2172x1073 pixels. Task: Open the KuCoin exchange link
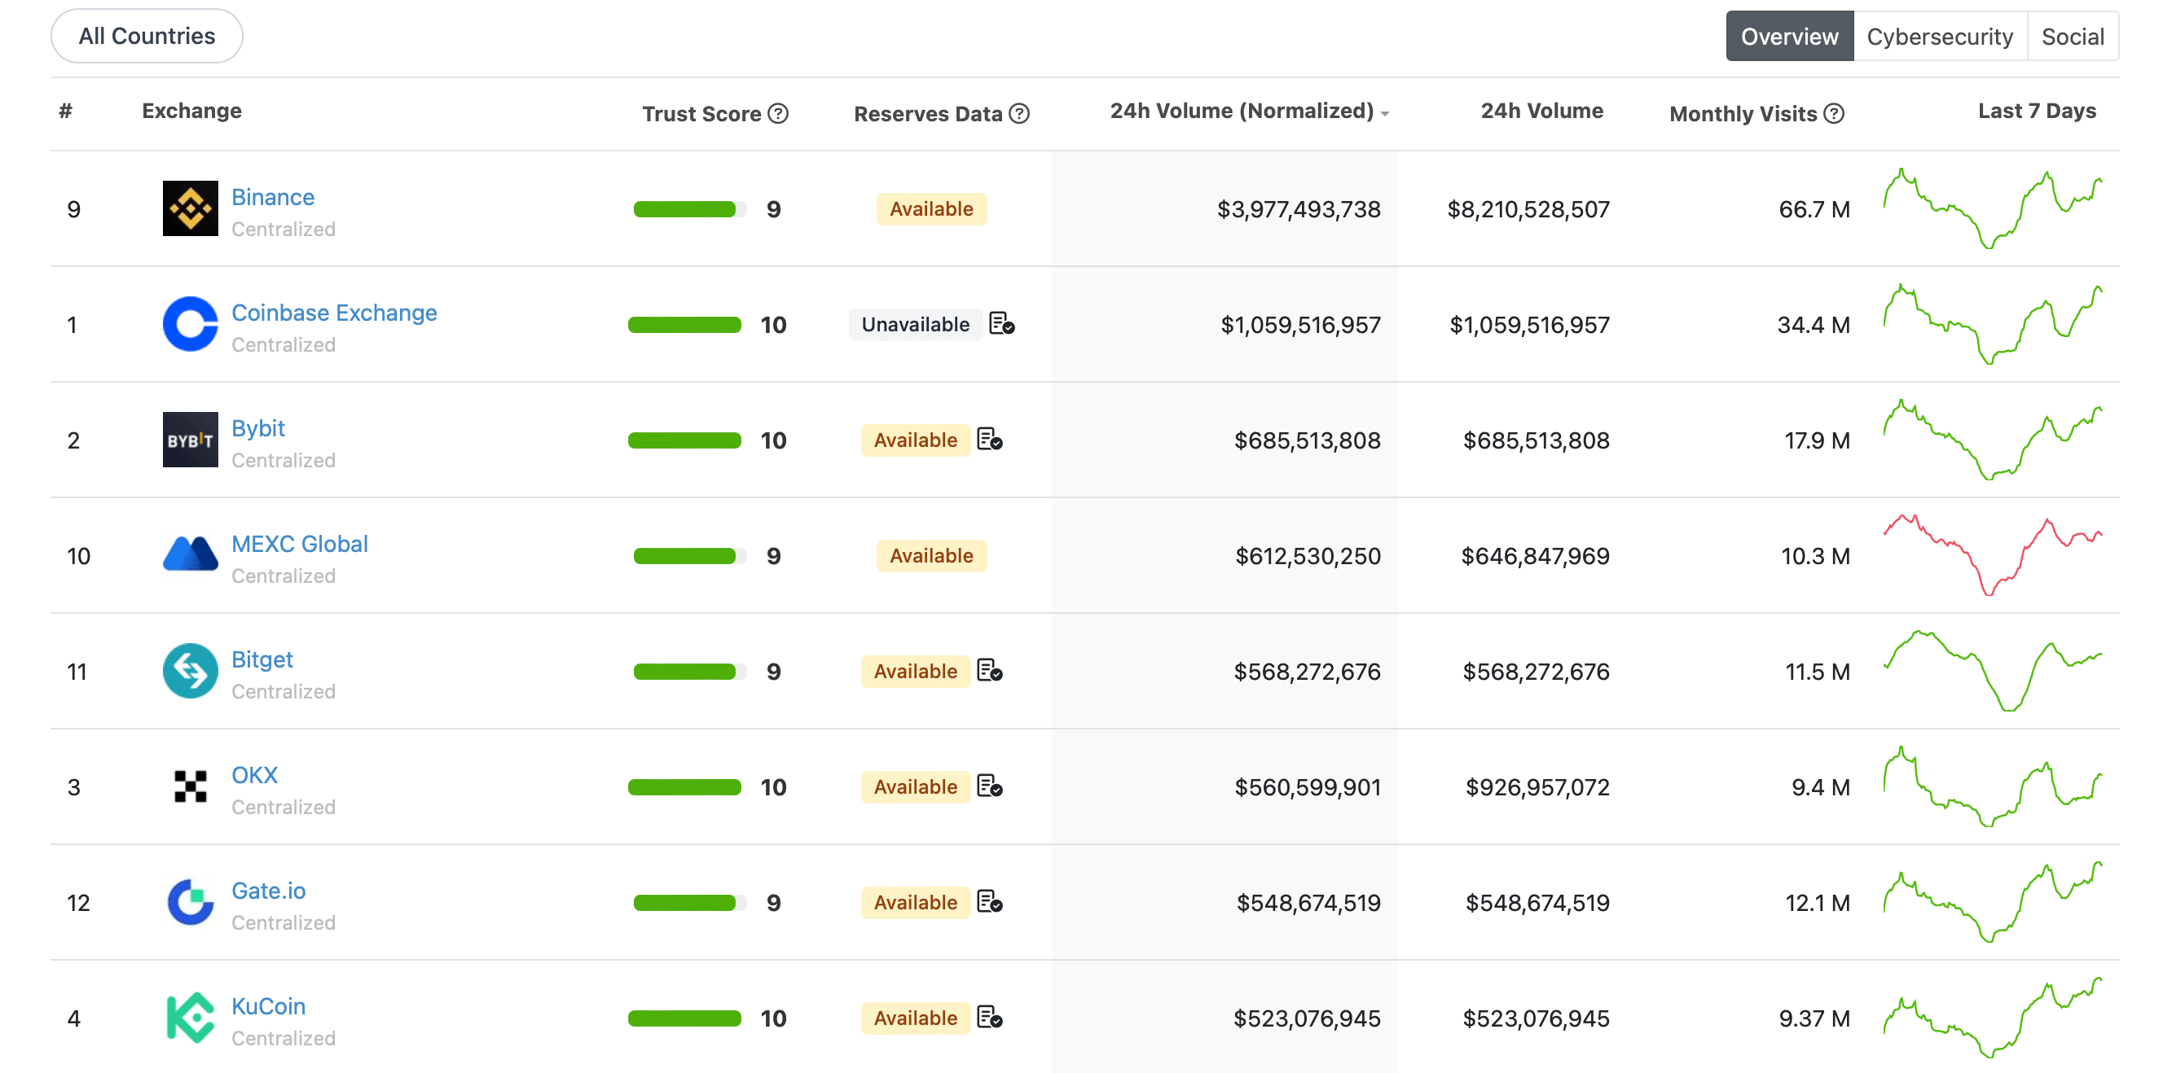pos(268,1005)
